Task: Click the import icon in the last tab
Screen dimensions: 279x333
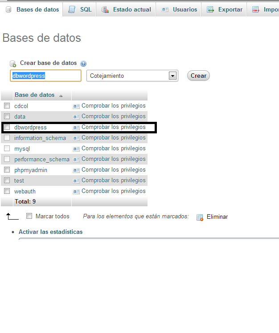Action: pyautogui.click(x=255, y=9)
